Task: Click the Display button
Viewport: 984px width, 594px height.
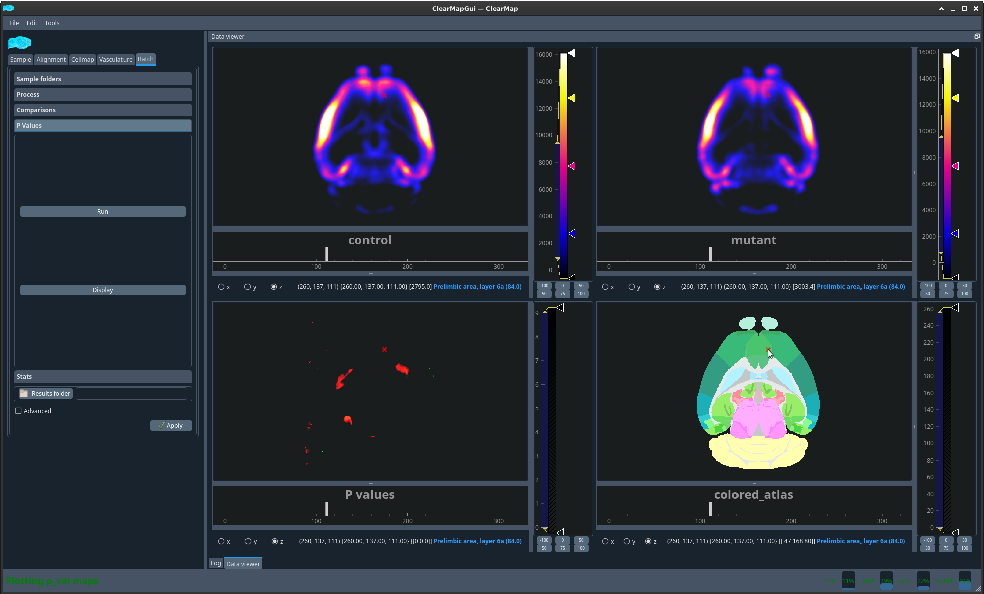Action: tap(103, 290)
